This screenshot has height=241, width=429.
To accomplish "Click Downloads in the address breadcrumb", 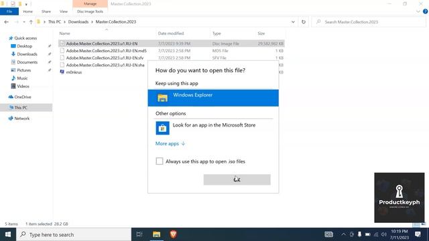I will [x=78, y=22].
